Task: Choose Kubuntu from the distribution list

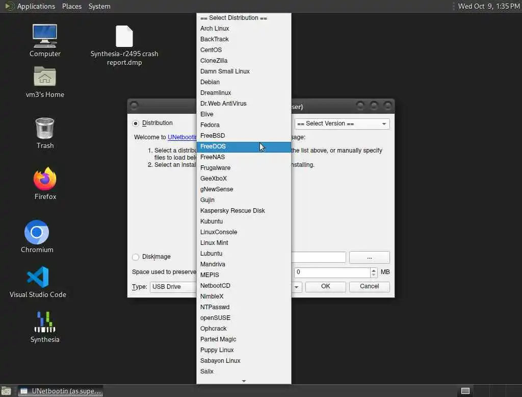Action: (244, 221)
